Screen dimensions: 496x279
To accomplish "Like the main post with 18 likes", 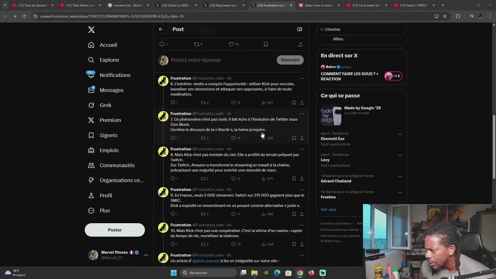I will click(231, 44).
